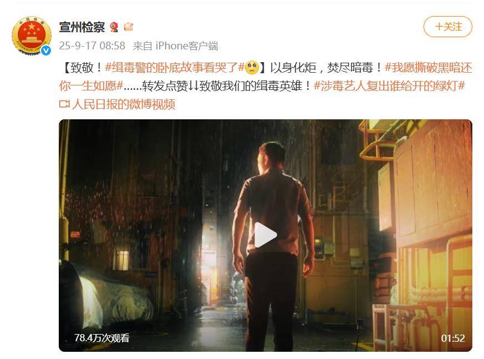Click the 78.4万次观看 view count overlay

pos(101,338)
